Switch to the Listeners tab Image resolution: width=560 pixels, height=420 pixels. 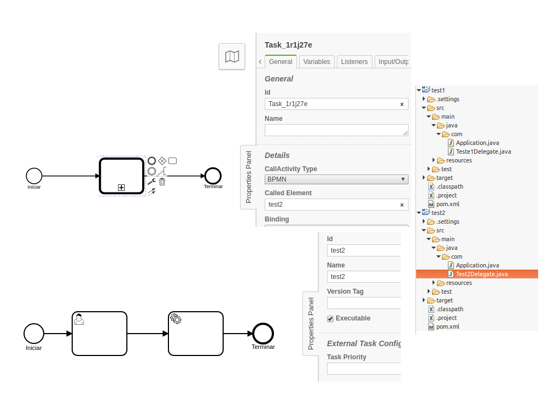[354, 62]
